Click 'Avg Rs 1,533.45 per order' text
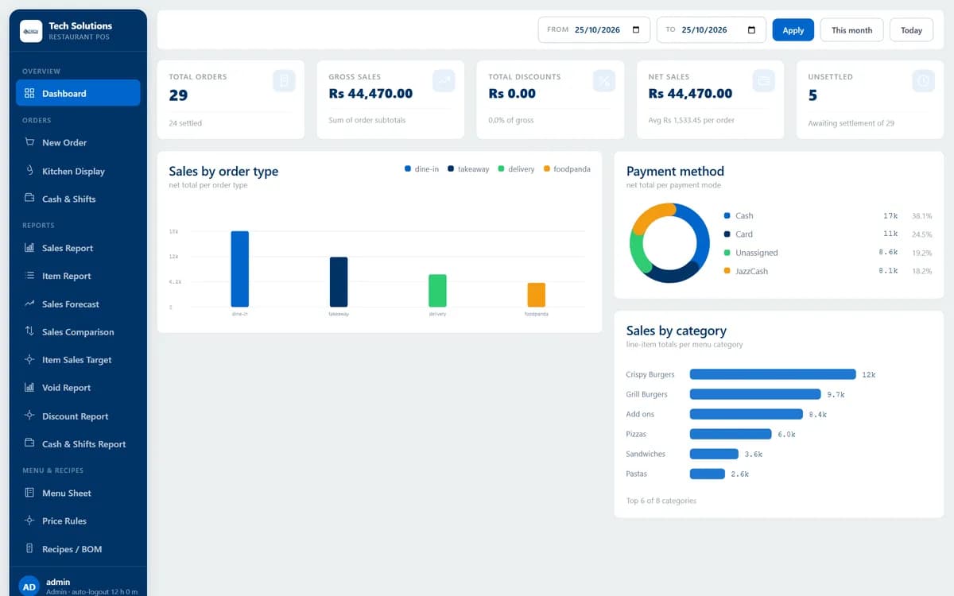This screenshot has height=596, width=954. coord(692,120)
